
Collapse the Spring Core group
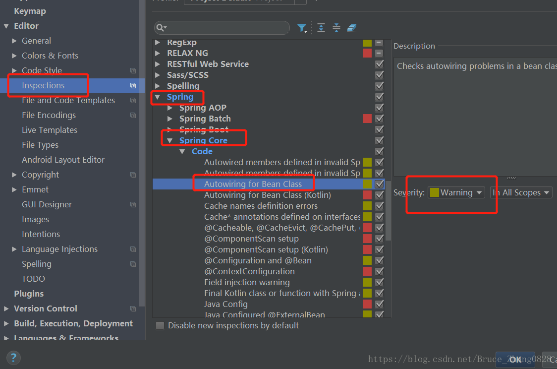[x=170, y=140]
